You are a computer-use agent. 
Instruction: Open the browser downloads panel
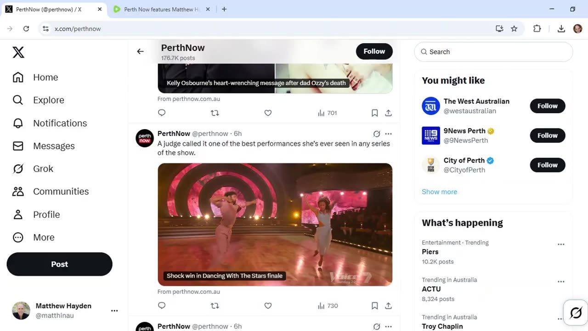click(x=561, y=29)
